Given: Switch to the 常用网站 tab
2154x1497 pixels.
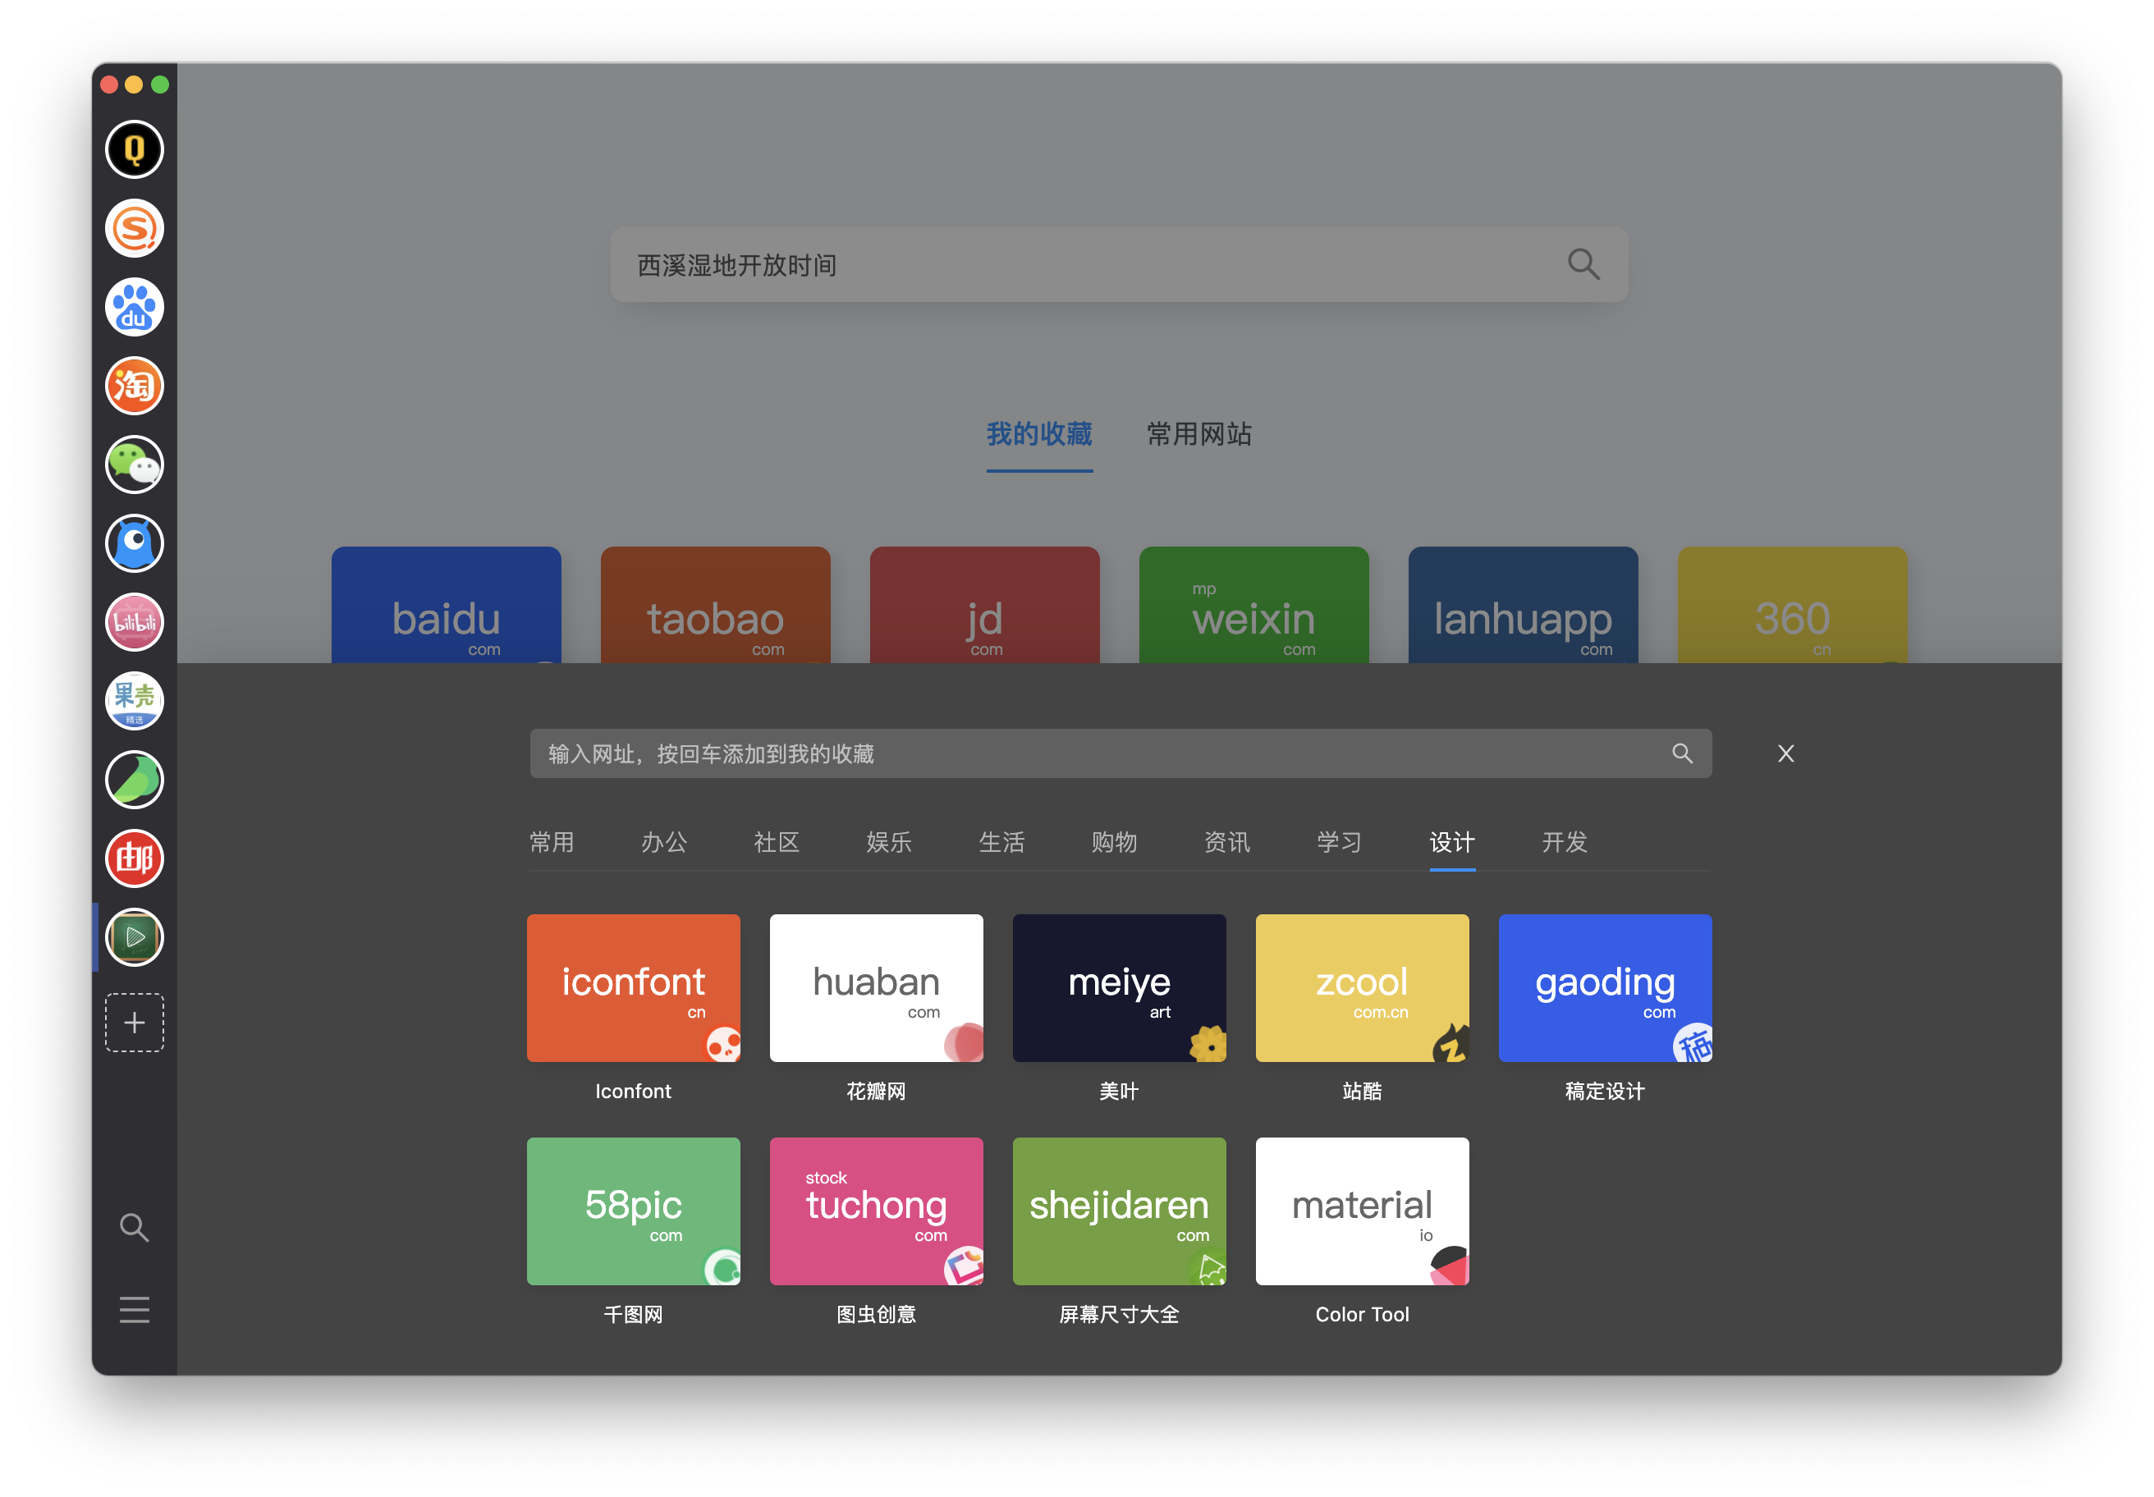Looking at the screenshot, I should click(1199, 434).
